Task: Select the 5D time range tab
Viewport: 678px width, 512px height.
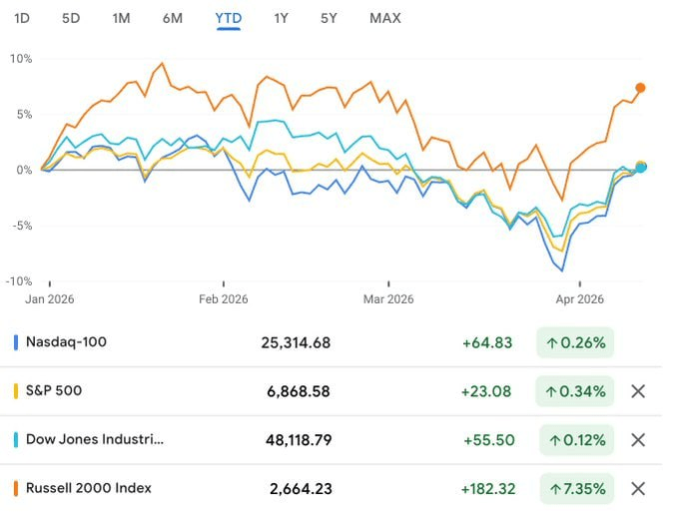Action: pos(71,18)
